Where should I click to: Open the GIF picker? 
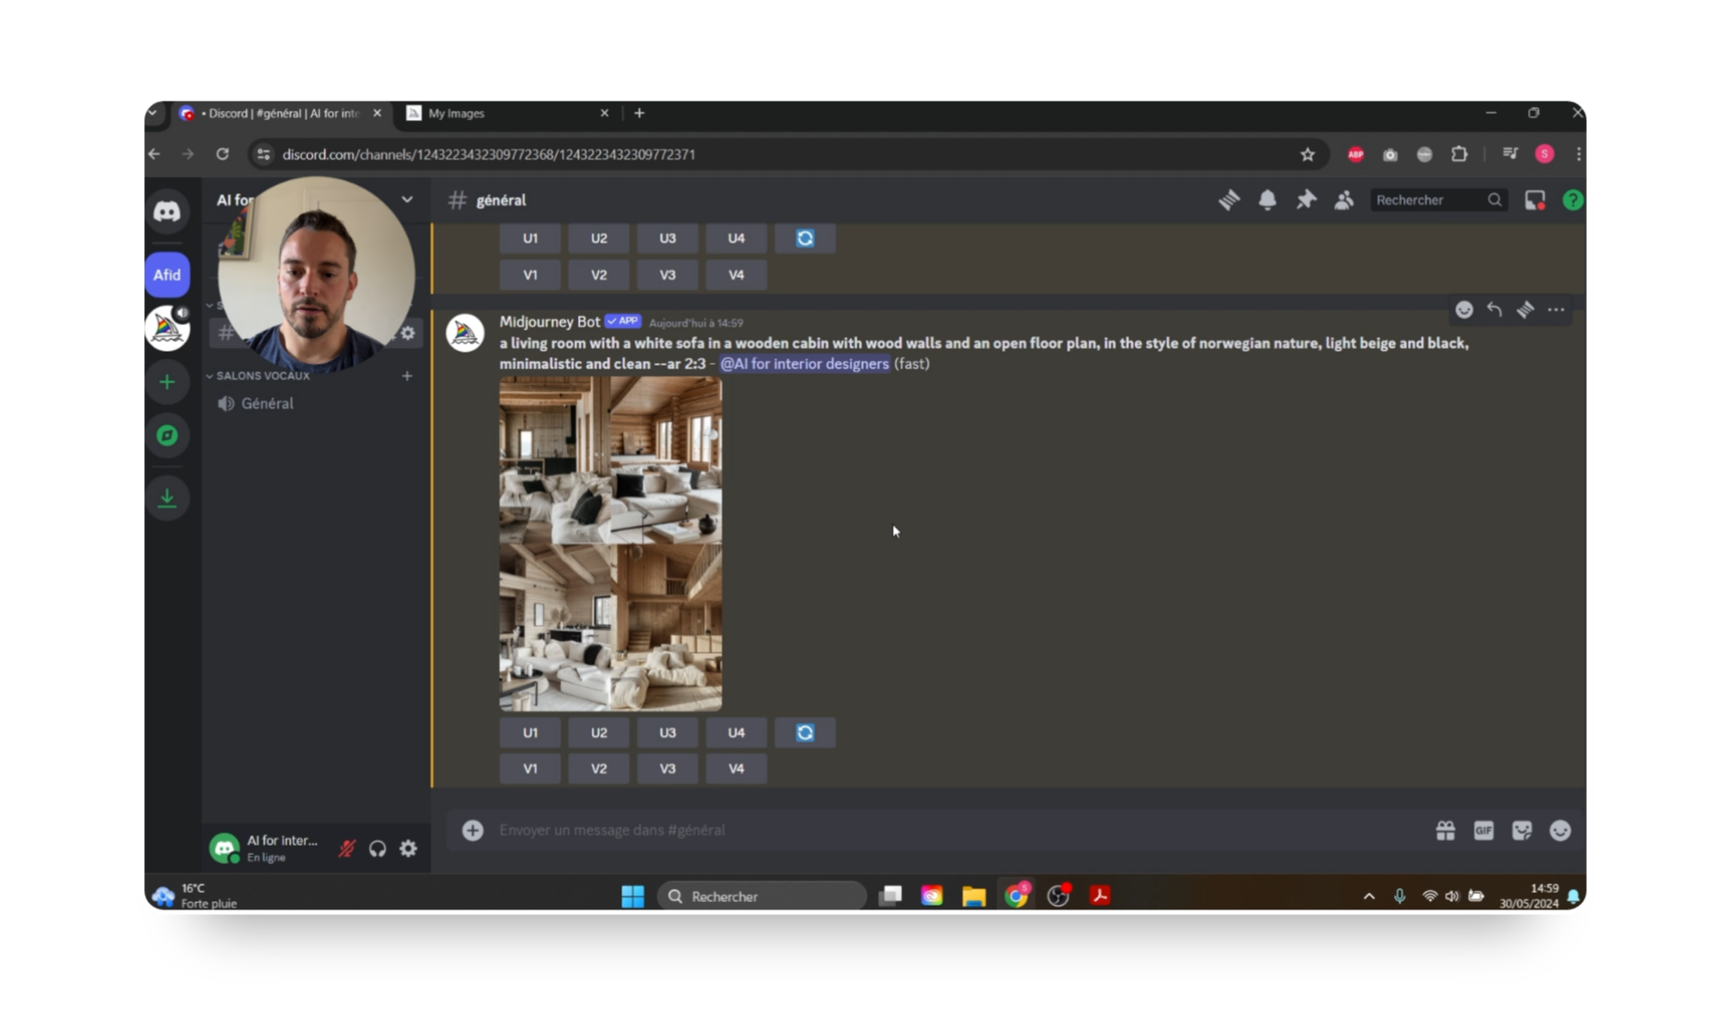(x=1484, y=831)
